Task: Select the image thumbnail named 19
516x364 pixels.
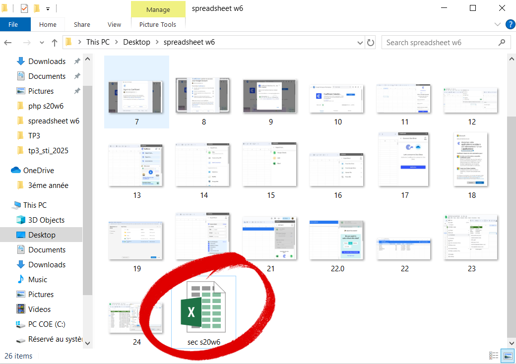Action: tap(136, 240)
